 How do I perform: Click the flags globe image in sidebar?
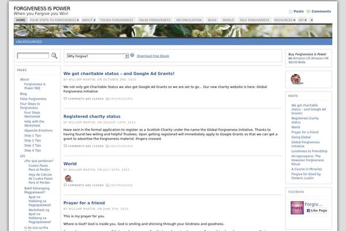296,79
